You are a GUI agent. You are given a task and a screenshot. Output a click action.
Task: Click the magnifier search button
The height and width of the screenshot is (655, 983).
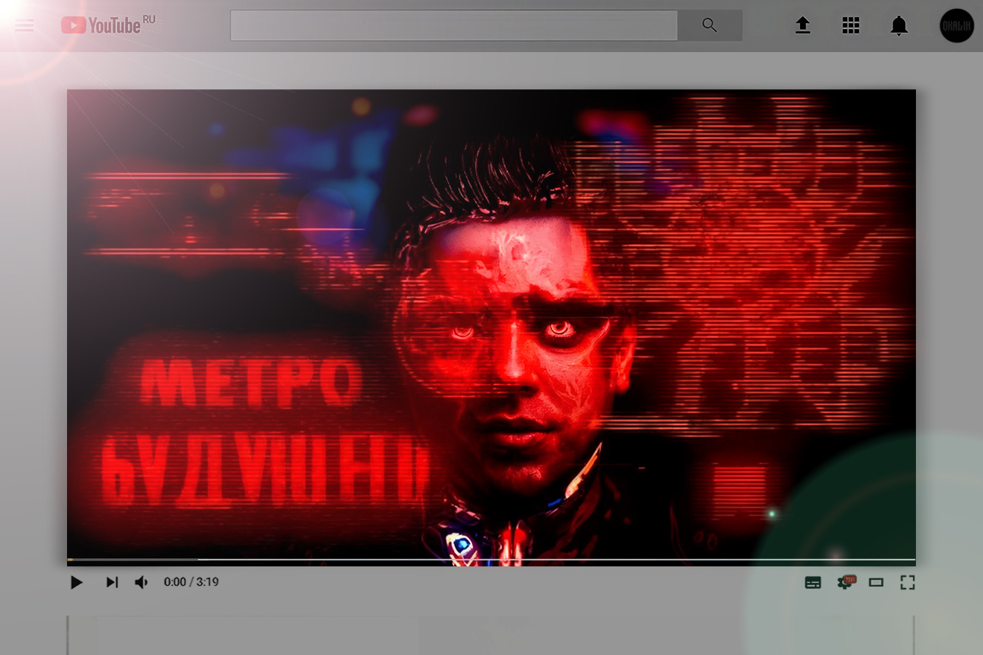tap(710, 25)
